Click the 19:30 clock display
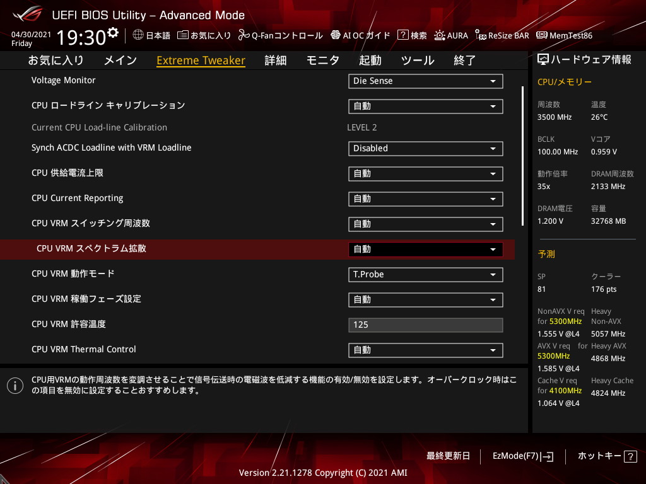 81,37
